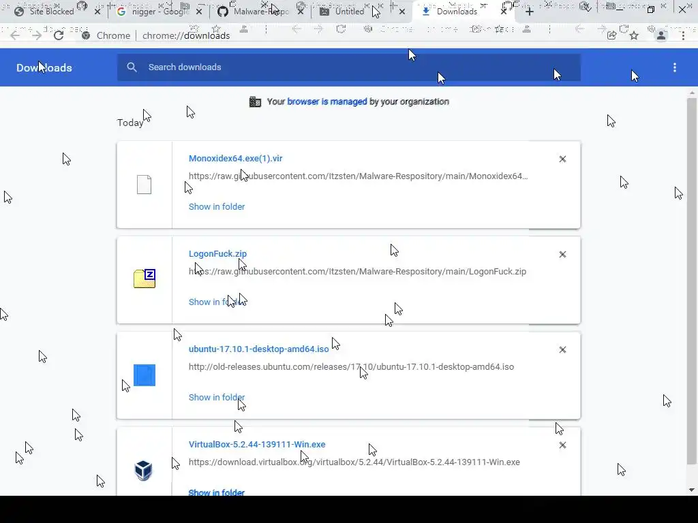698x523 pixels.
Task: Open the VirtualBox-5.2.44-139111-Win.exe file link
Action: tap(257, 444)
